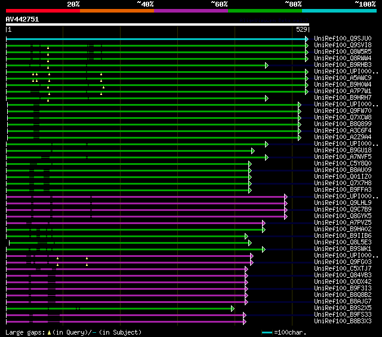This screenshot has width=382, height=337.
Task: Select the UniRef100_B9F3I3 label
Action: point(343,289)
